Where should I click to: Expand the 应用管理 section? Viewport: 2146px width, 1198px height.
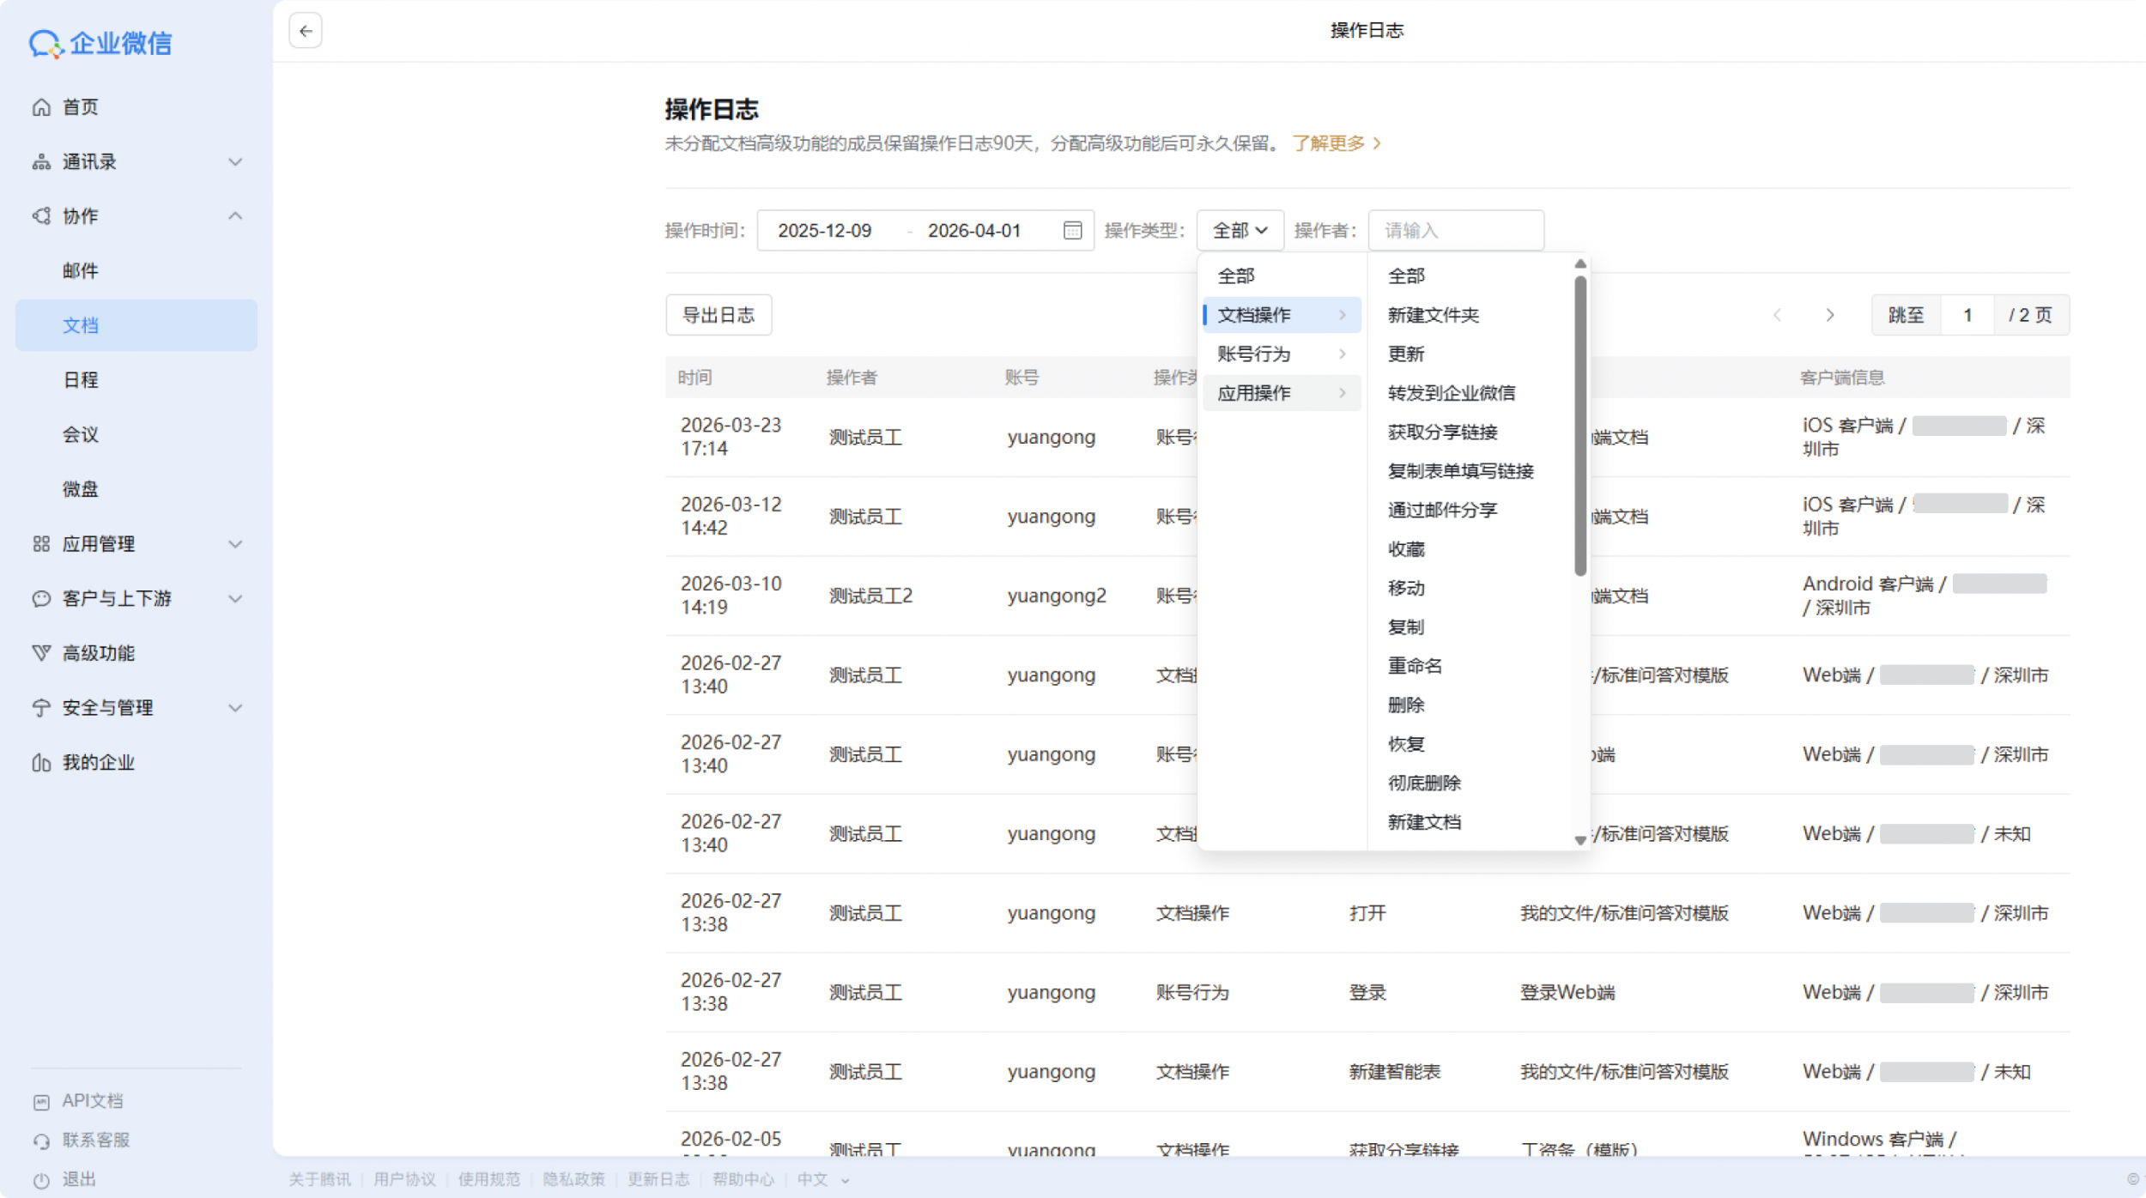pyautogui.click(x=235, y=544)
